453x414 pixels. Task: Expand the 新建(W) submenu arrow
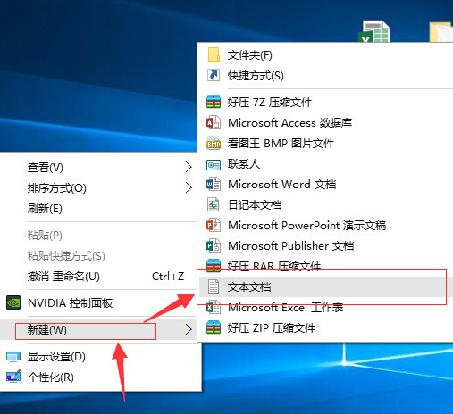(189, 329)
